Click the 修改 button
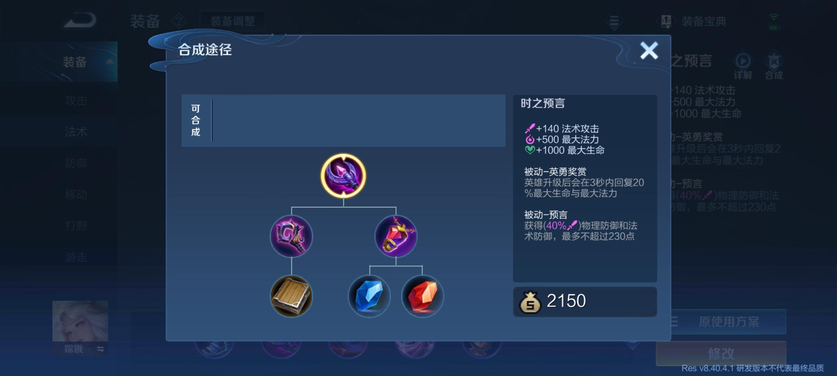This screenshot has height=376, width=837. (x=721, y=354)
